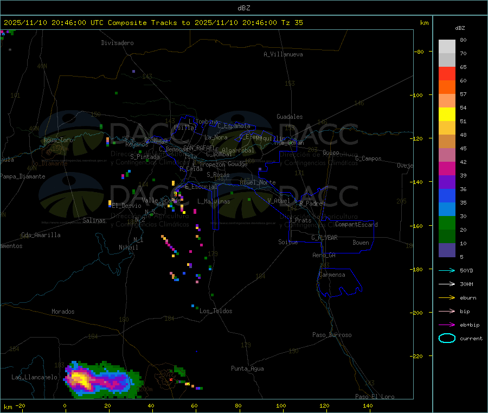Select the 5 dBZ slate blue swatch
Image resolution: width=488 pixels, height=413 pixels.
(447, 250)
